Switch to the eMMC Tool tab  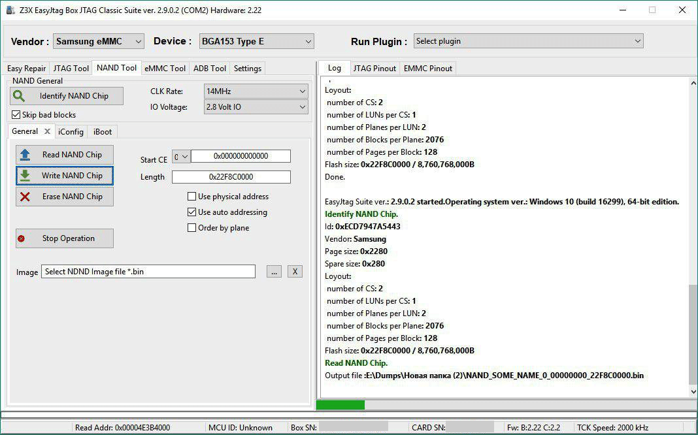[165, 68]
